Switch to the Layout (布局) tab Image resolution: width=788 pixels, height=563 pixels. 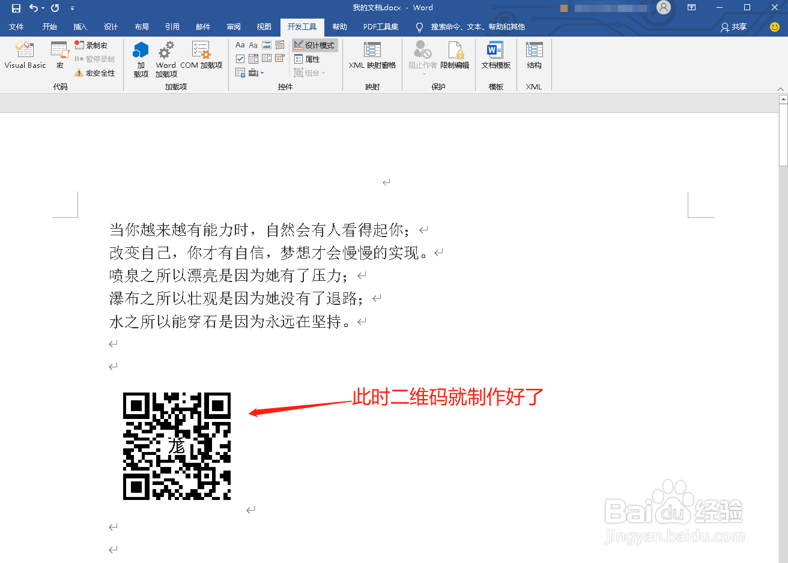(142, 27)
